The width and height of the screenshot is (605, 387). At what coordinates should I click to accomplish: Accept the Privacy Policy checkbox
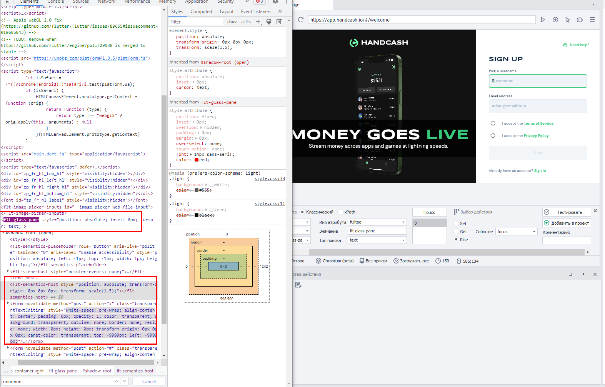click(493, 136)
